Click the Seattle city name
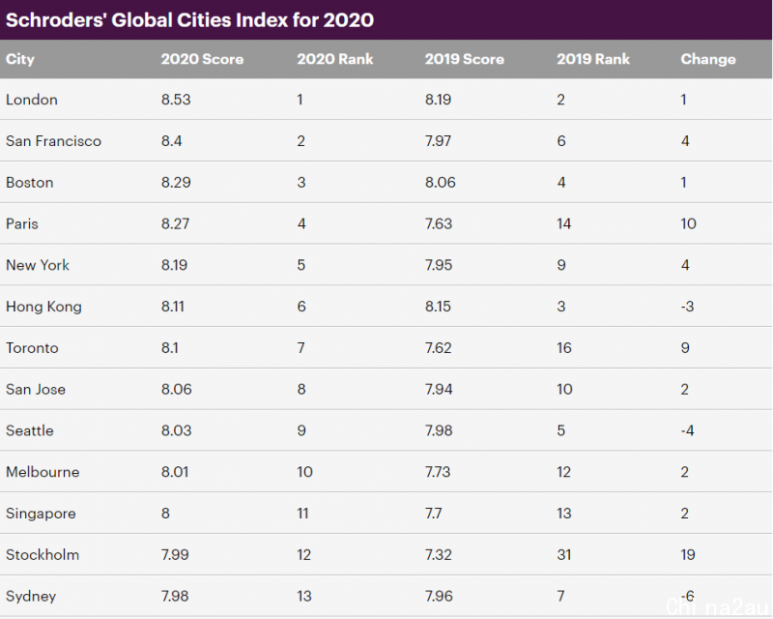773x619 pixels. 30,431
